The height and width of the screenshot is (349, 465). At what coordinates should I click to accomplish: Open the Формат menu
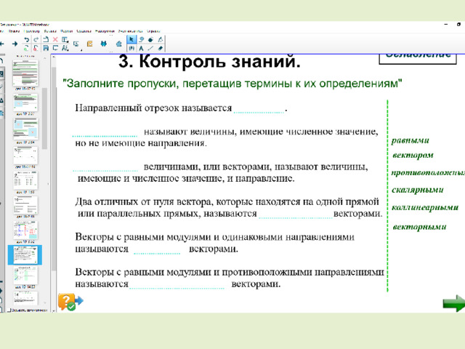(x=66, y=31)
